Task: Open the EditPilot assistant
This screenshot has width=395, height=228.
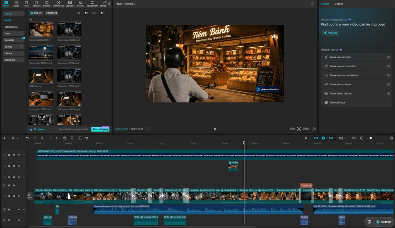Action: (384, 222)
